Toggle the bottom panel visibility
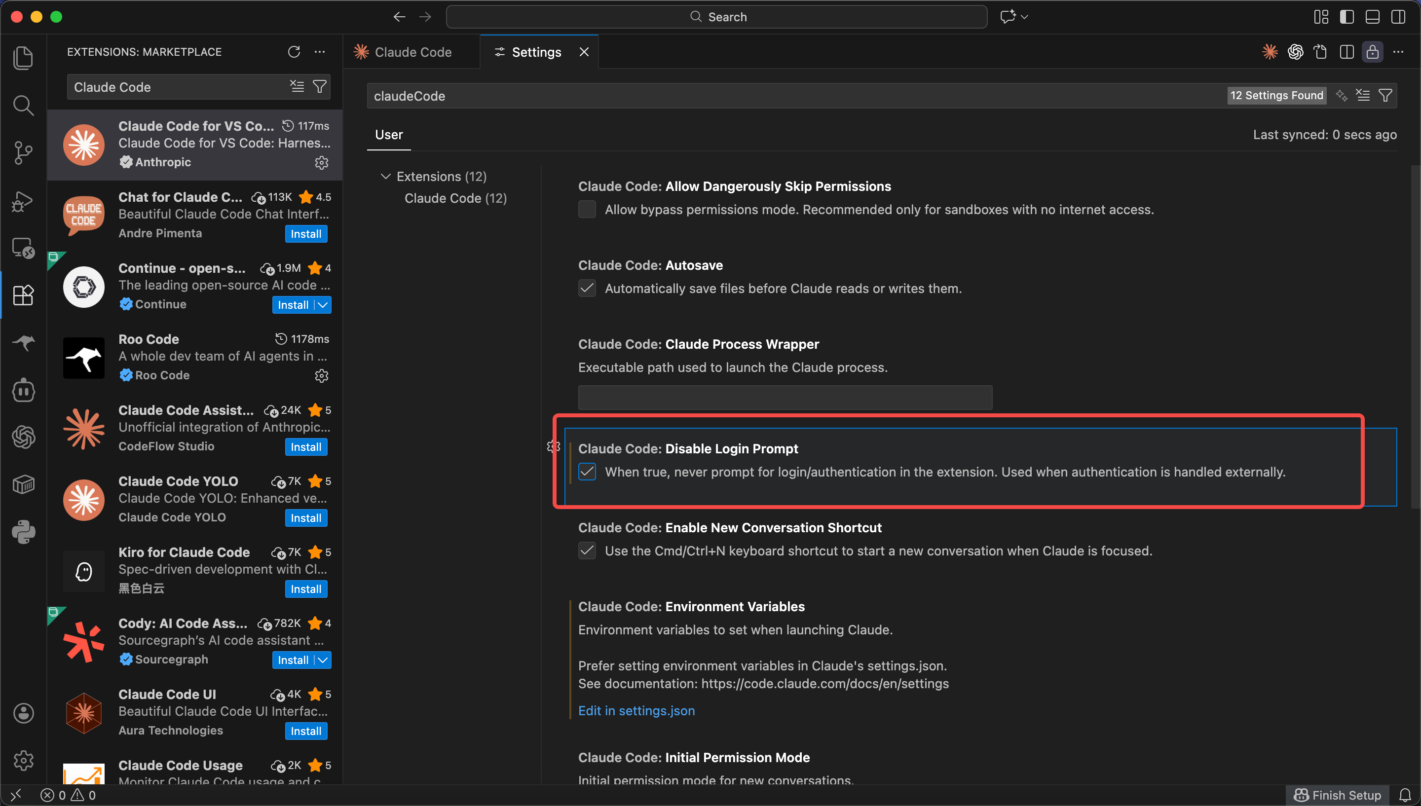This screenshot has width=1421, height=806. (x=1372, y=17)
